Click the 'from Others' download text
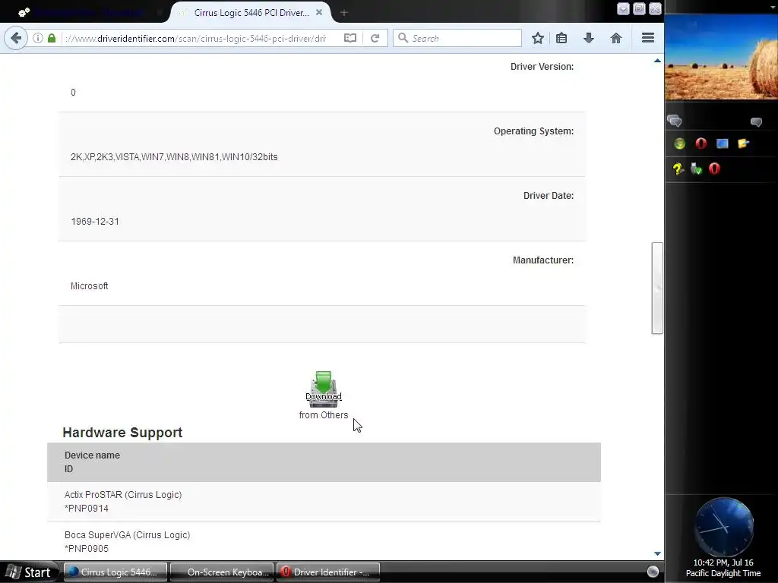 coord(324,415)
